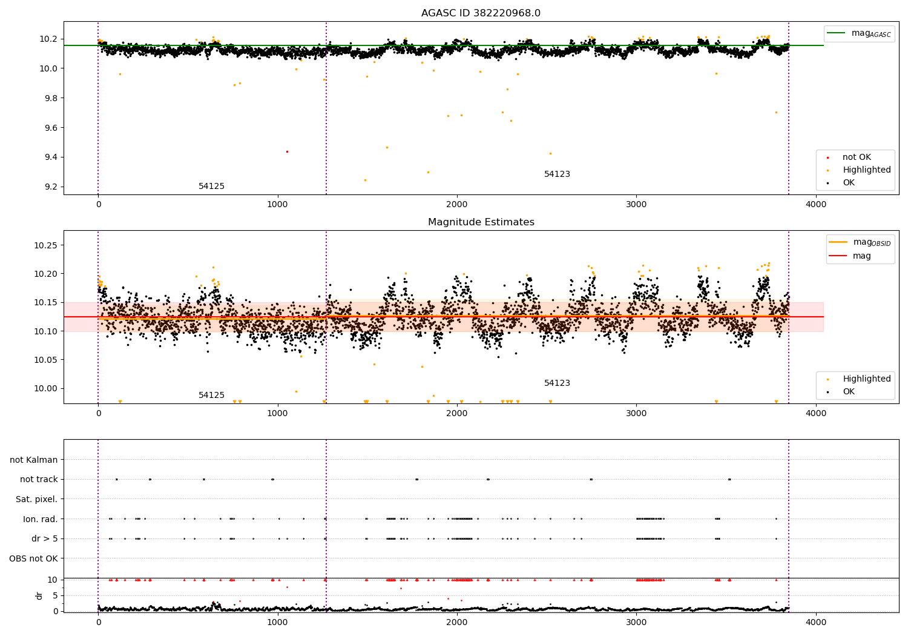Image resolution: width=908 pixels, height=636 pixels.
Task: Click the 10.05 tick on middle plot y-axis
Action: (46, 360)
